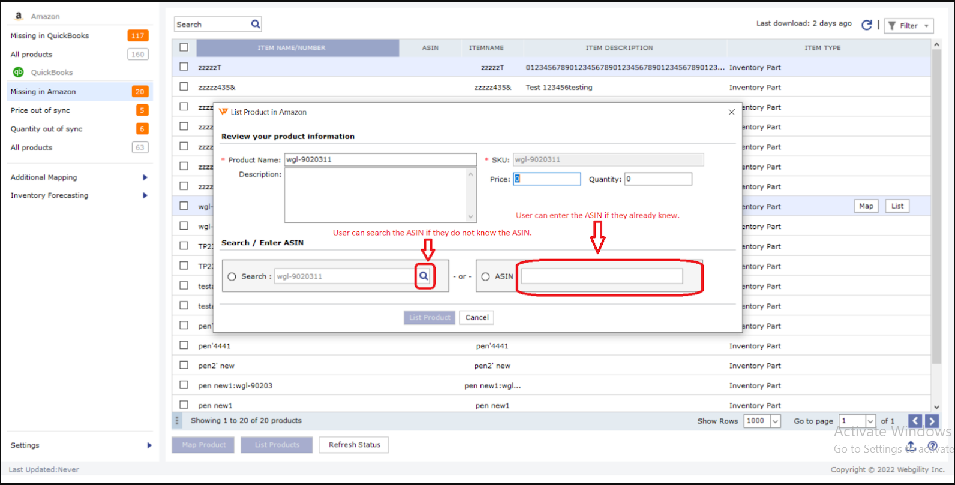Click the ASIN text input field
This screenshot has height=485, width=955.
602,276
